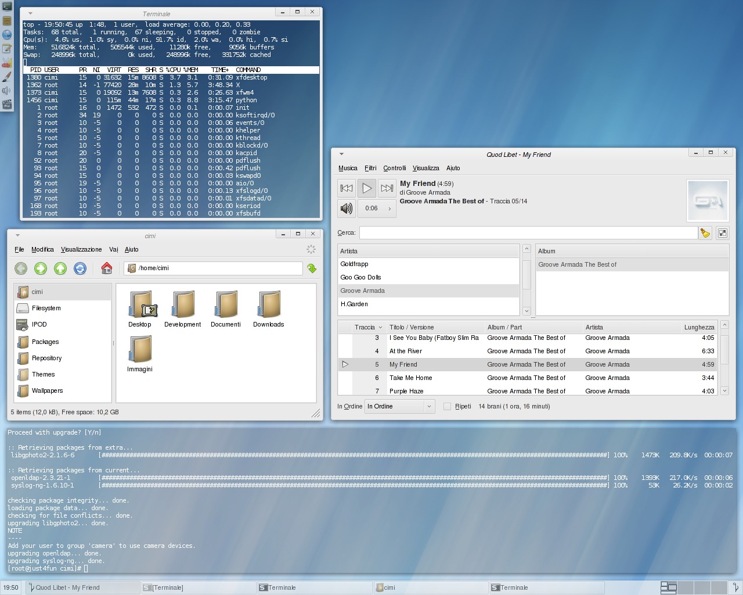Open the Quod Libet window menu arrow
743x595 pixels.
341,154
